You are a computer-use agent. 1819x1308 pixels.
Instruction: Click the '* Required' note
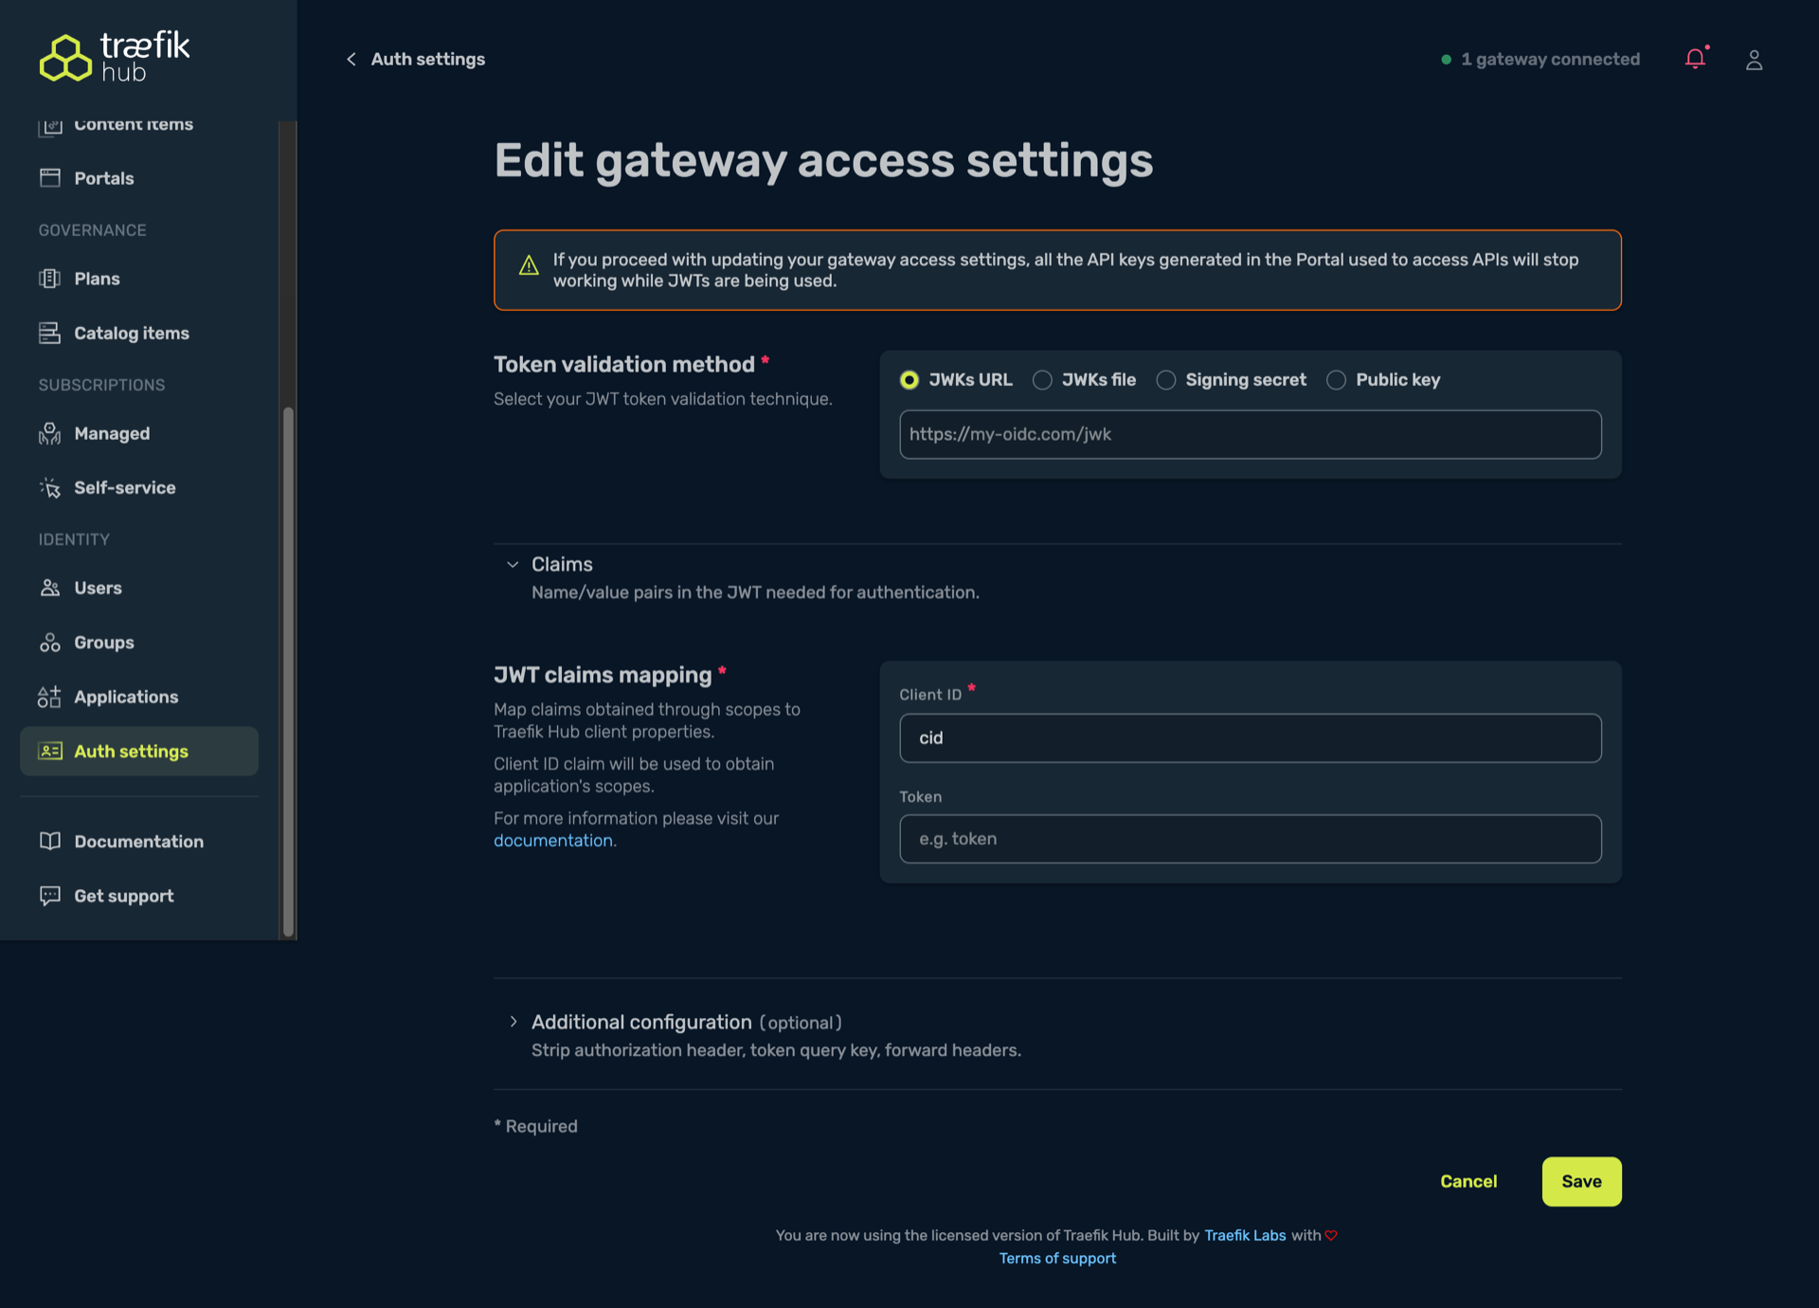(x=535, y=1126)
